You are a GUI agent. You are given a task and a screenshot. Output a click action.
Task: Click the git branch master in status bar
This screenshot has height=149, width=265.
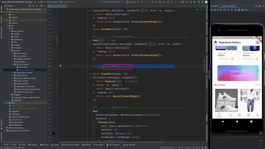pos(197,147)
